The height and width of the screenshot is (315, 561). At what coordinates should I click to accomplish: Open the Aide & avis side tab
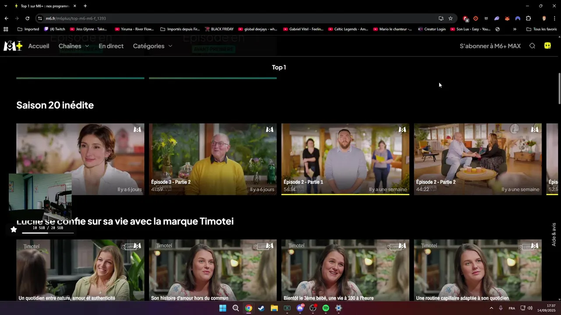tap(554, 234)
